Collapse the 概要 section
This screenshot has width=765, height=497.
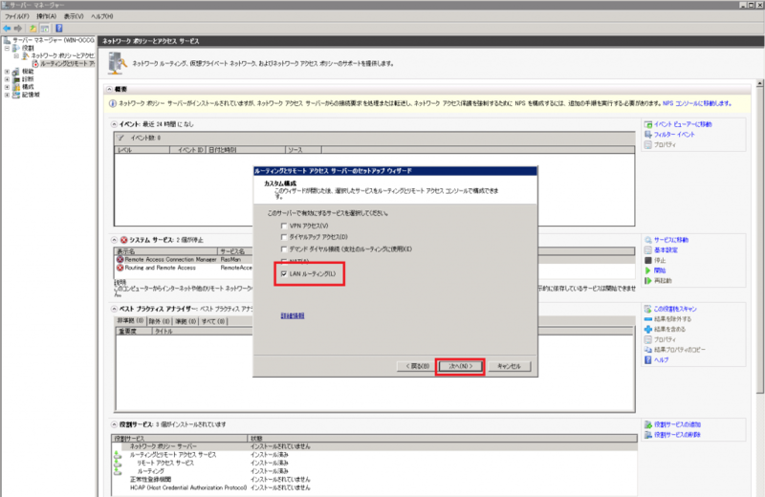point(110,89)
